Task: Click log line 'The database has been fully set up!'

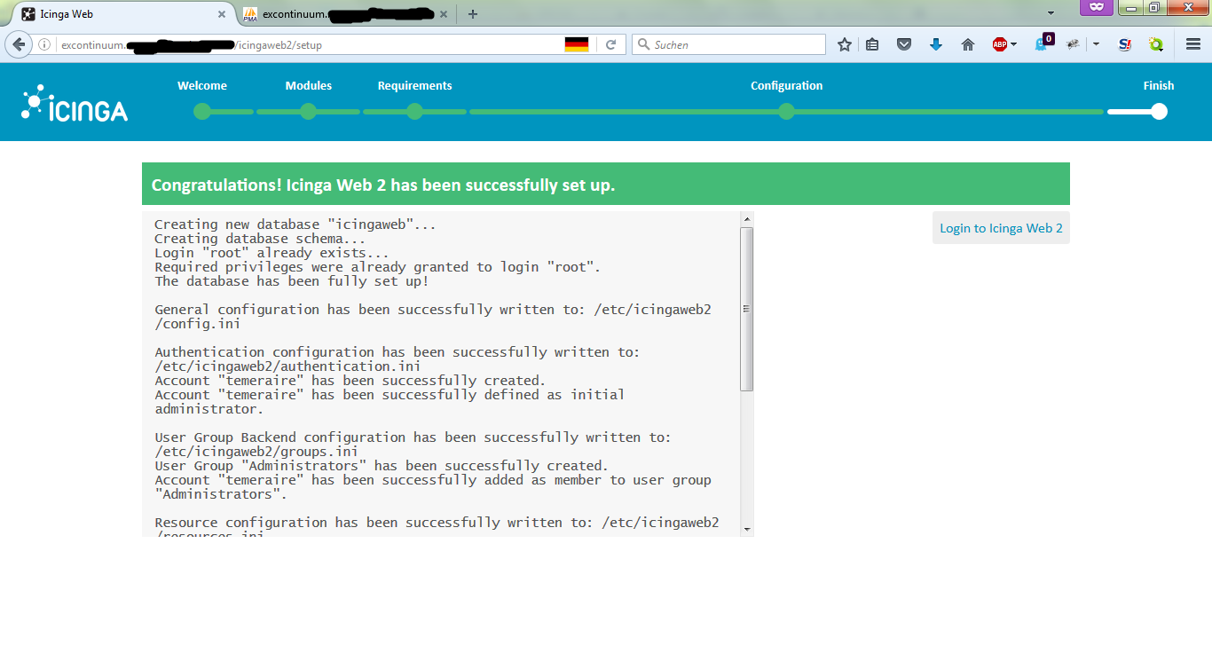Action: click(292, 281)
